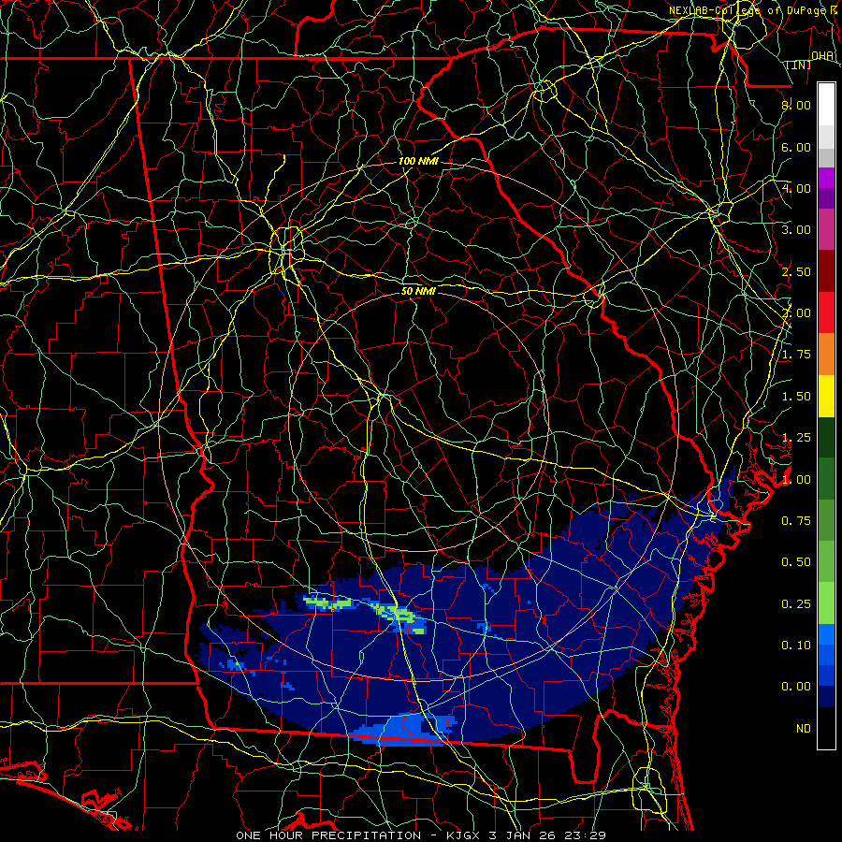Click the 0.50 legend value
This screenshot has width=842, height=842.
pyautogui.click(x=796, y=562)
